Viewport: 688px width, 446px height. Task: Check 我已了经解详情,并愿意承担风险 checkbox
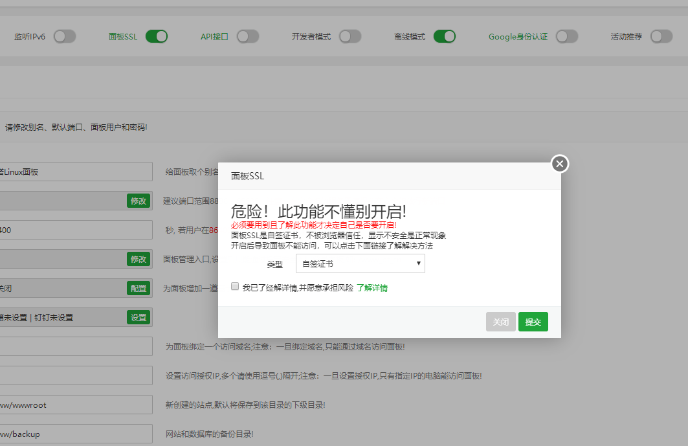(235, 287)
